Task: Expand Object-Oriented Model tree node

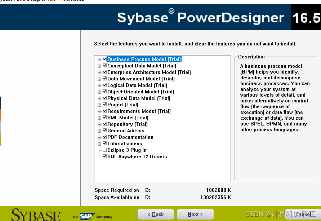Action: click(99, 92)
